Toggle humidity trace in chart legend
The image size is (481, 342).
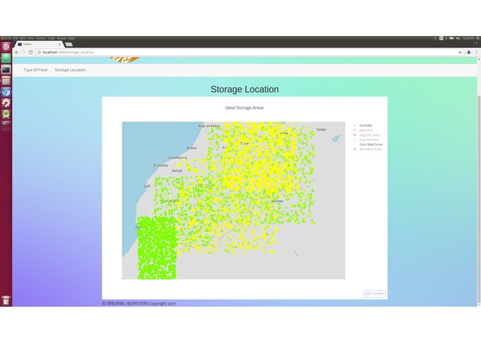click(365, 125)
